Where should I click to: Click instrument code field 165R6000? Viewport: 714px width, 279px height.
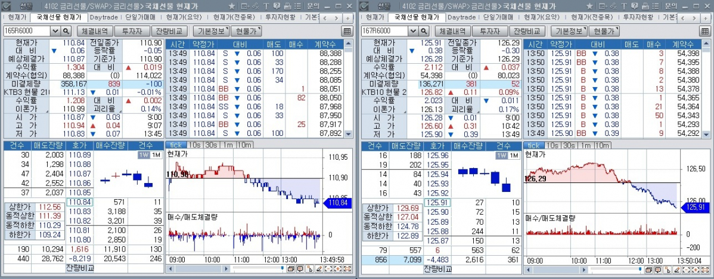[27, 31]
